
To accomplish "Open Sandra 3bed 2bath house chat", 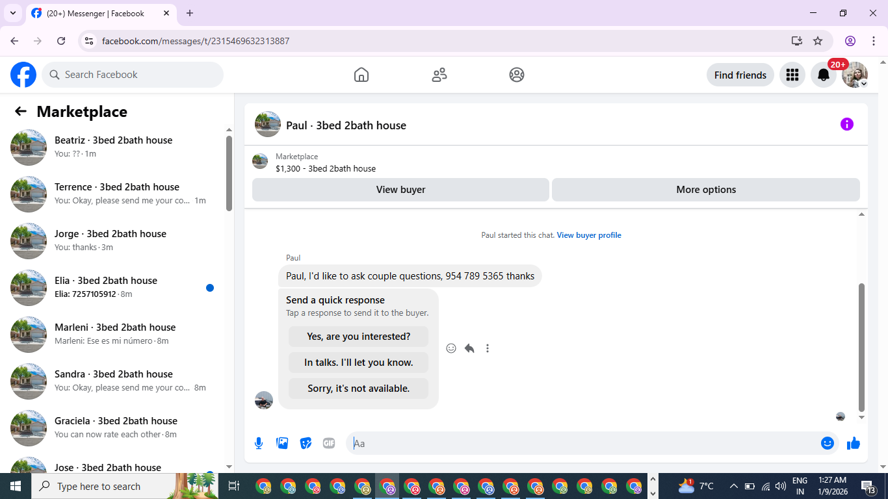I will (114, 381).
